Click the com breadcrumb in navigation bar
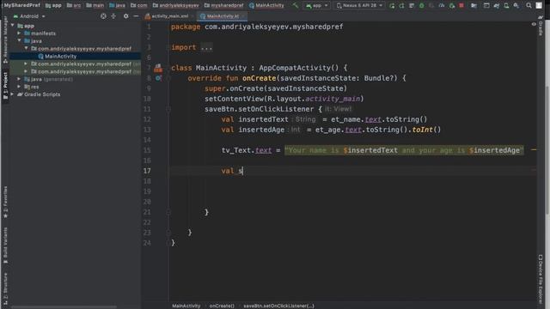This screenshot has height=309, width=550. pos(138,5)
